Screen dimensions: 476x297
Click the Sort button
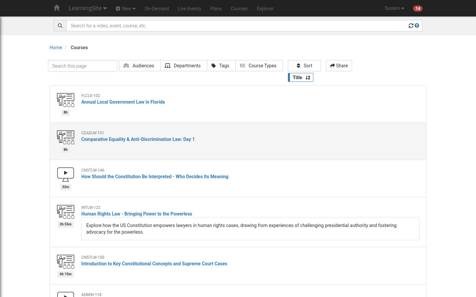point(304,66)
